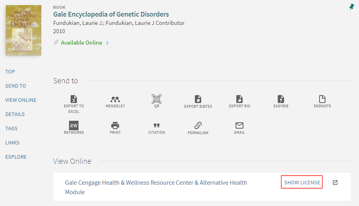Unpin record using the pin icon
359x206 pixels.
tap(352, 7)
